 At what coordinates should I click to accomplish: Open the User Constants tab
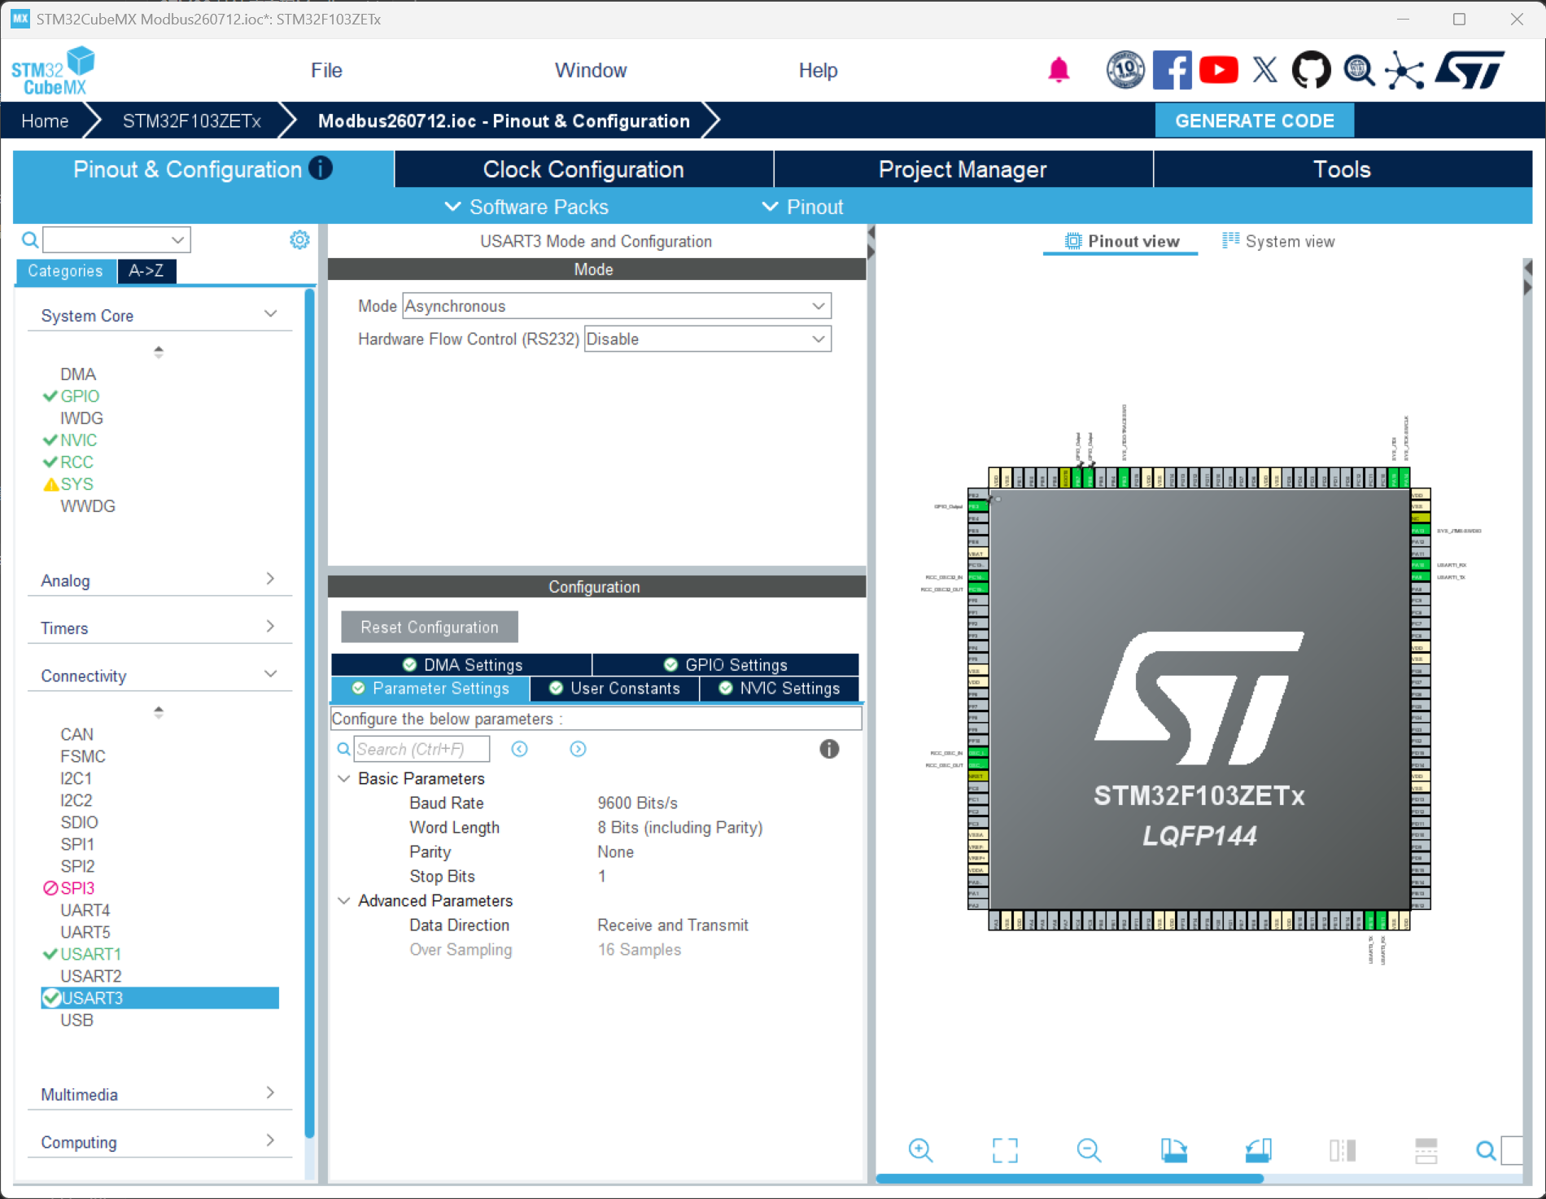tap(614, 689)
